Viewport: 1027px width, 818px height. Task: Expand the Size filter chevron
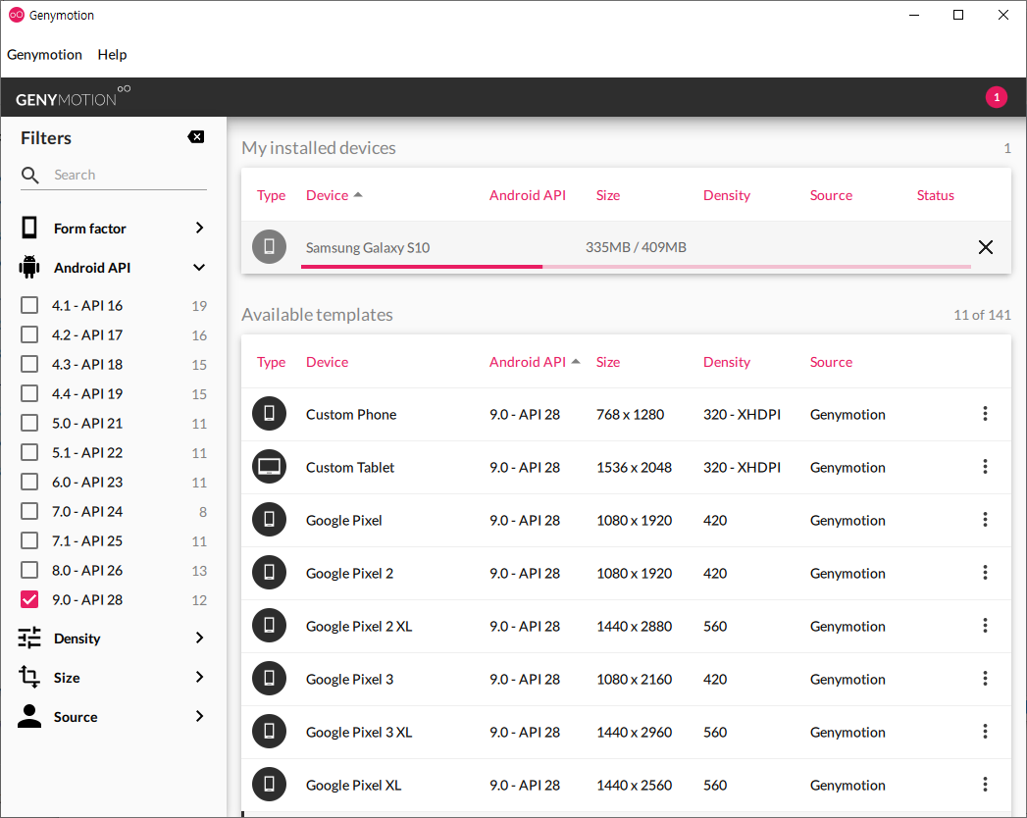coord(200,677)
